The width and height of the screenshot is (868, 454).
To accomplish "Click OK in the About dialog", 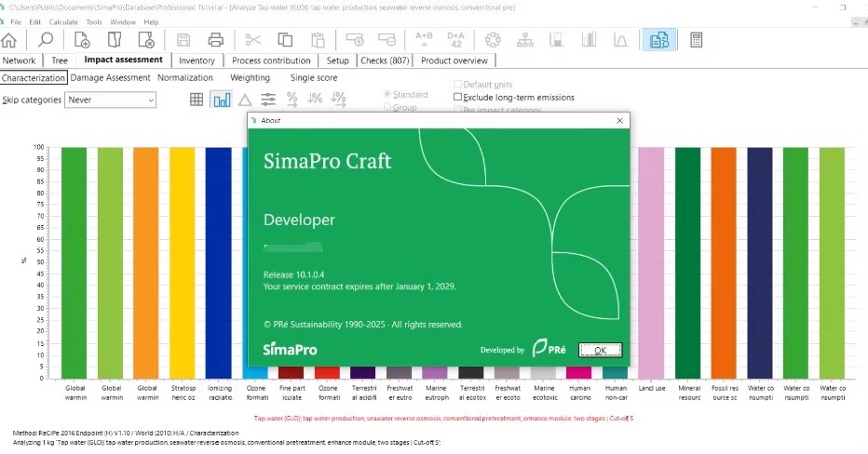I will (600, 350).
